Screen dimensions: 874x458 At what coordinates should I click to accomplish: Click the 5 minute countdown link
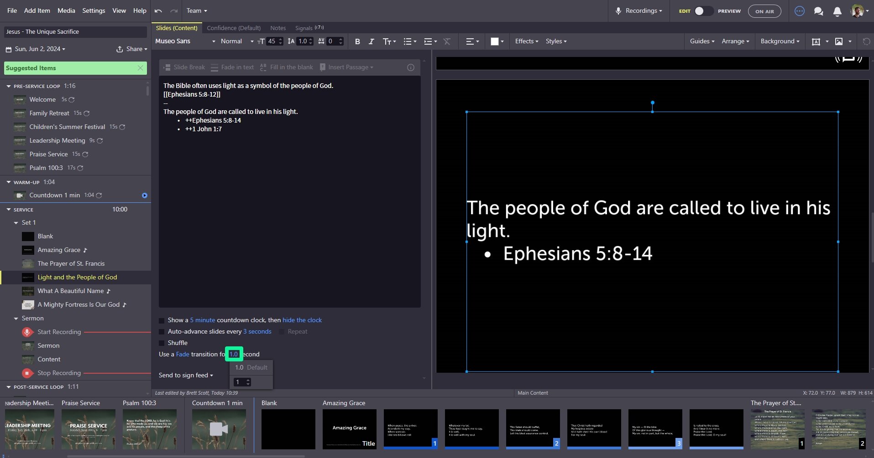pos(203,320)
